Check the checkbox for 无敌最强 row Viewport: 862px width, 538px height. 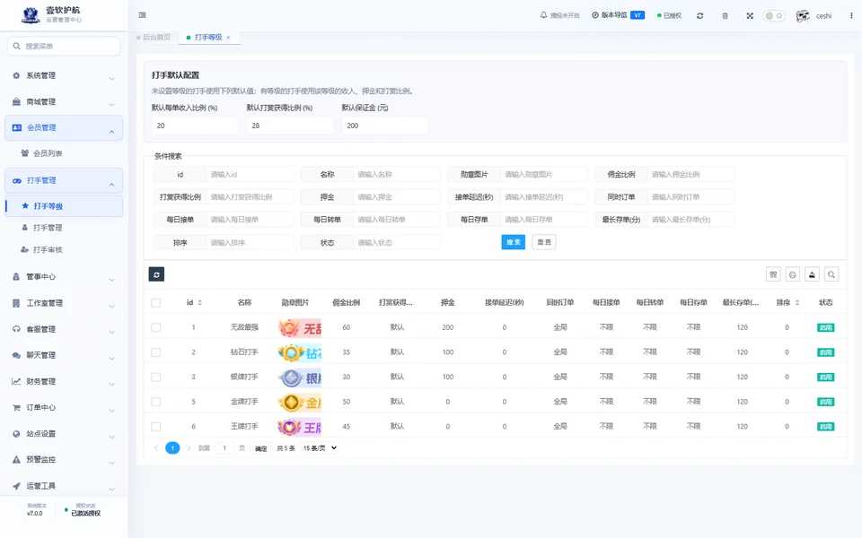pos(156,328)
